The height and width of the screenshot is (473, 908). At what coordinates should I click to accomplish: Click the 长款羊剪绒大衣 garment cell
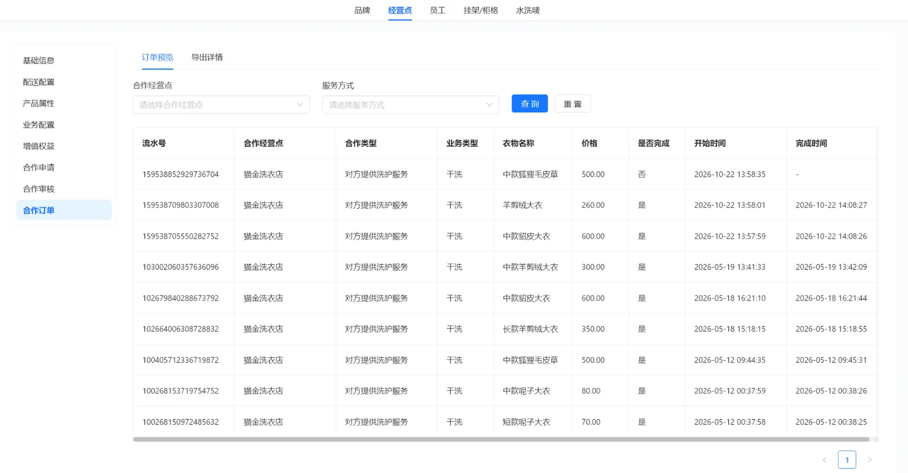531,329
